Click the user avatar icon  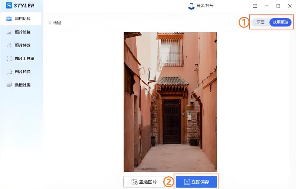(191, 6)
